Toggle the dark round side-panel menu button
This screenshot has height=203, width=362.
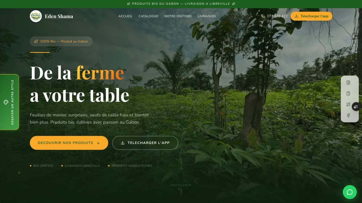pyautogui.click(x=356, y=107)
